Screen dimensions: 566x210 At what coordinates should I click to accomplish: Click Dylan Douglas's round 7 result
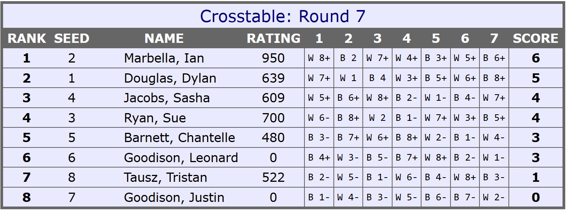[x=494, y=78]
